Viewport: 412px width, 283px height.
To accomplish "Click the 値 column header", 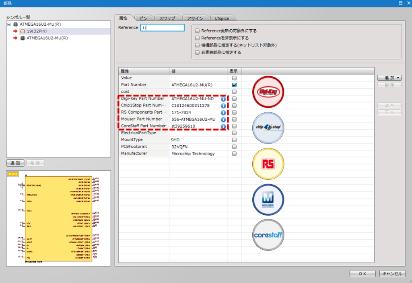I will [198, 71].
